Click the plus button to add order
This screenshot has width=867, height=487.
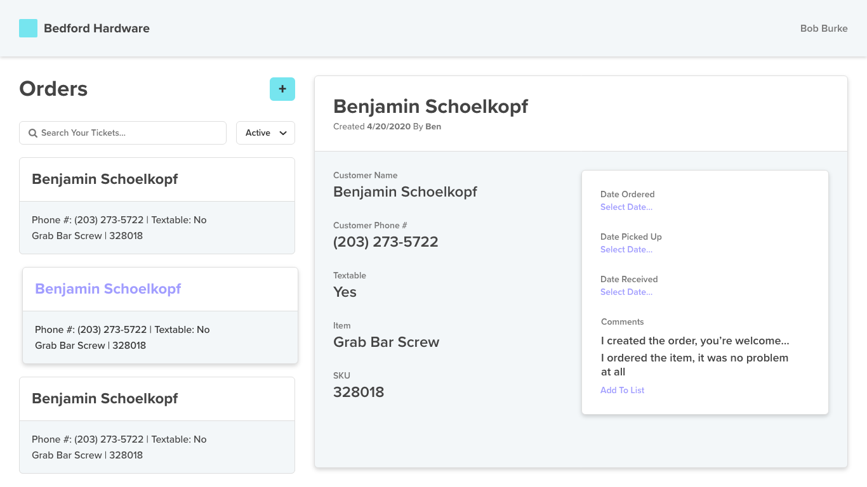(x=282, y=89)
